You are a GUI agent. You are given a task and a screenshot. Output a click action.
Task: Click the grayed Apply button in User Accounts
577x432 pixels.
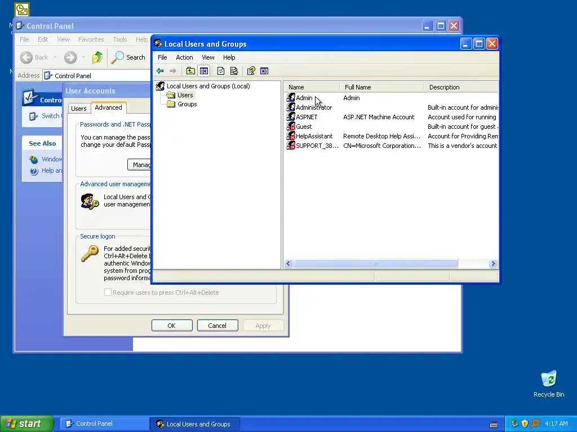[x=263, y=326]
